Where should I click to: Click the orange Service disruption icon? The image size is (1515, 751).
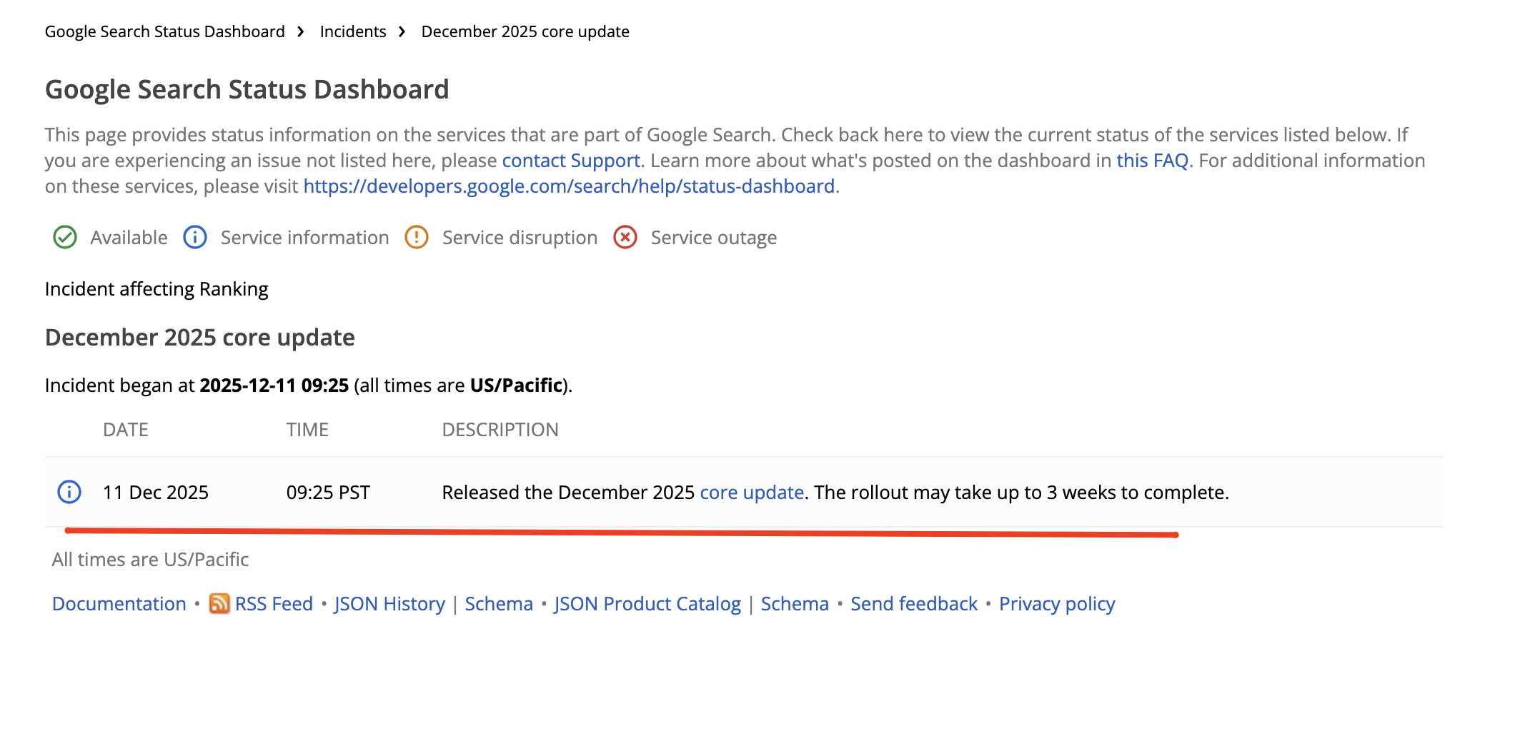[x=417, y=237]
